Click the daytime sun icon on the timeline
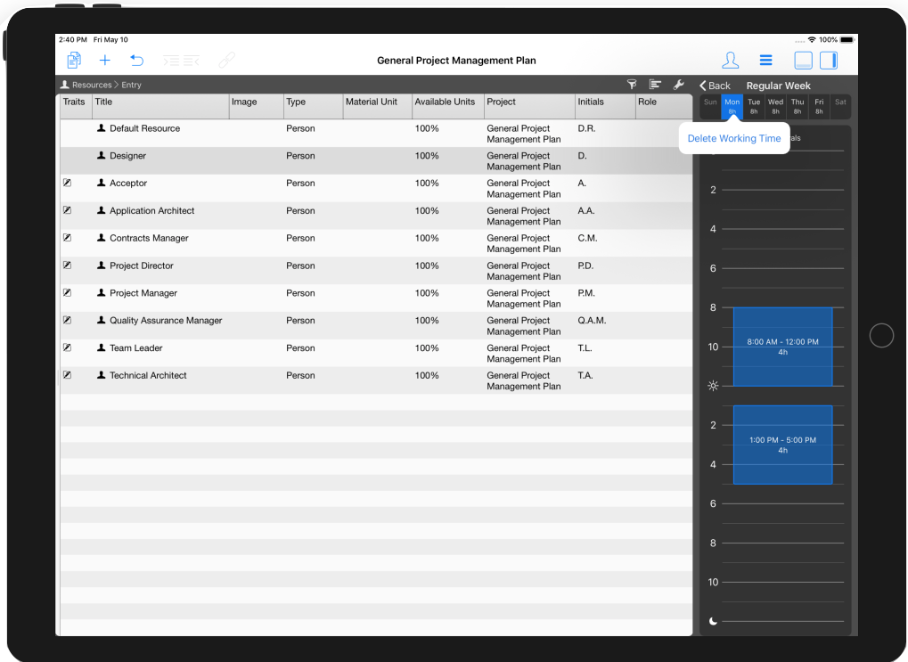 tap(712, 385)
